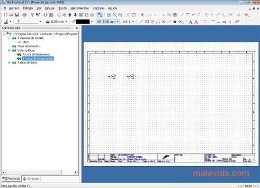Open the Ver menu

coord(39,8)
